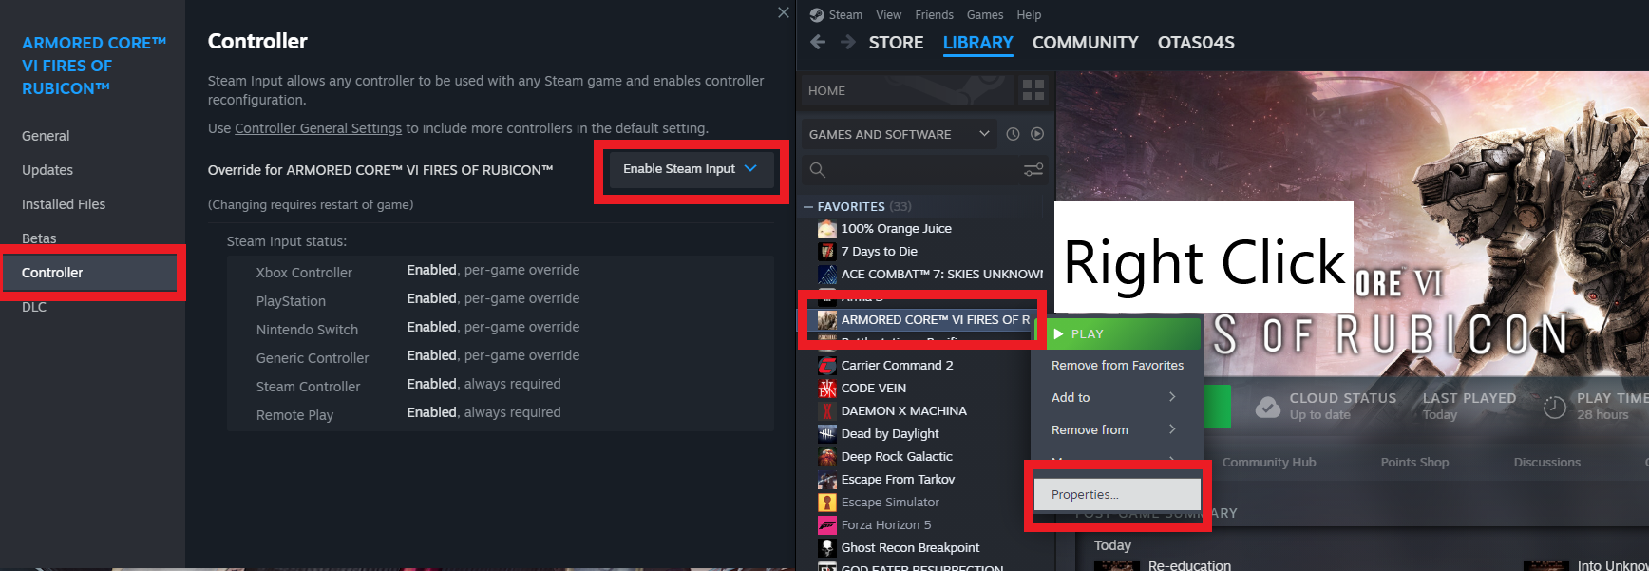The height and width of the screenshot is (571, 1649).
Task: Click the CODE VEIN game icon
Action: (827, 388)
